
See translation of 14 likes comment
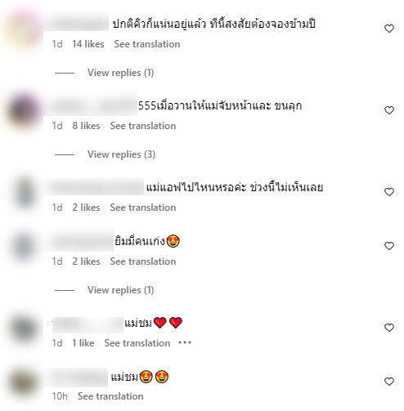pos(147,44)
